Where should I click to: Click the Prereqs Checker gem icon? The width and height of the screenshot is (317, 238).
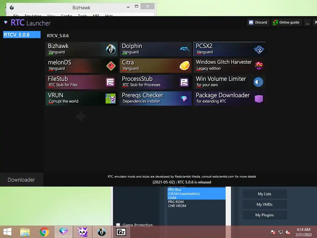184,99
